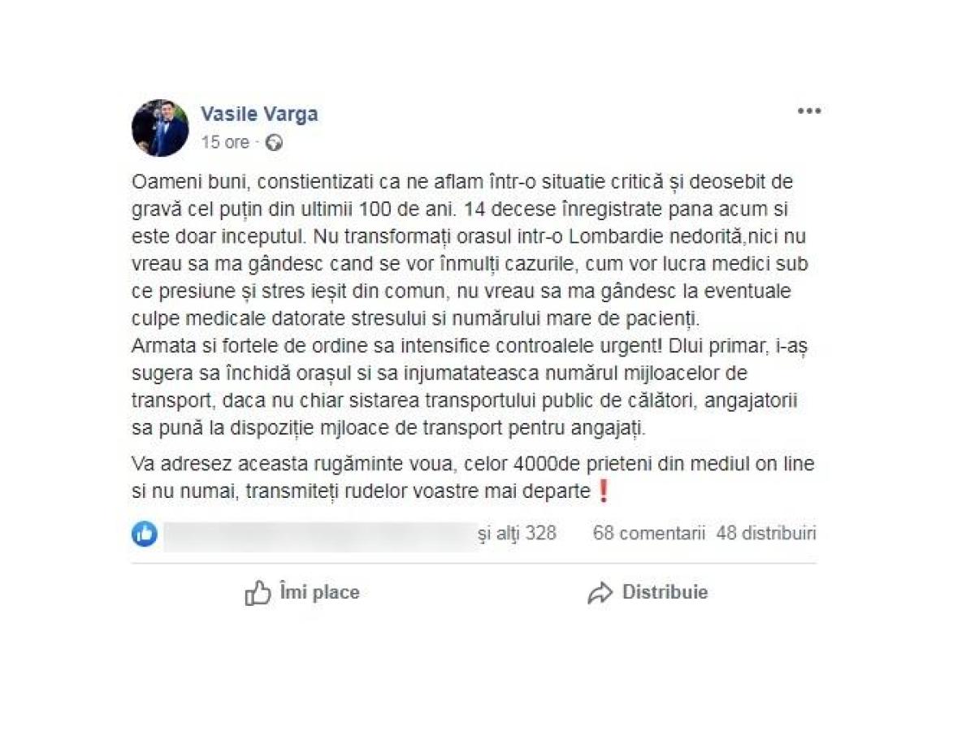
Task: Click the paragraph starting "Va adresez aceasta rugăminte"
Action: click(x=473, y=478)
